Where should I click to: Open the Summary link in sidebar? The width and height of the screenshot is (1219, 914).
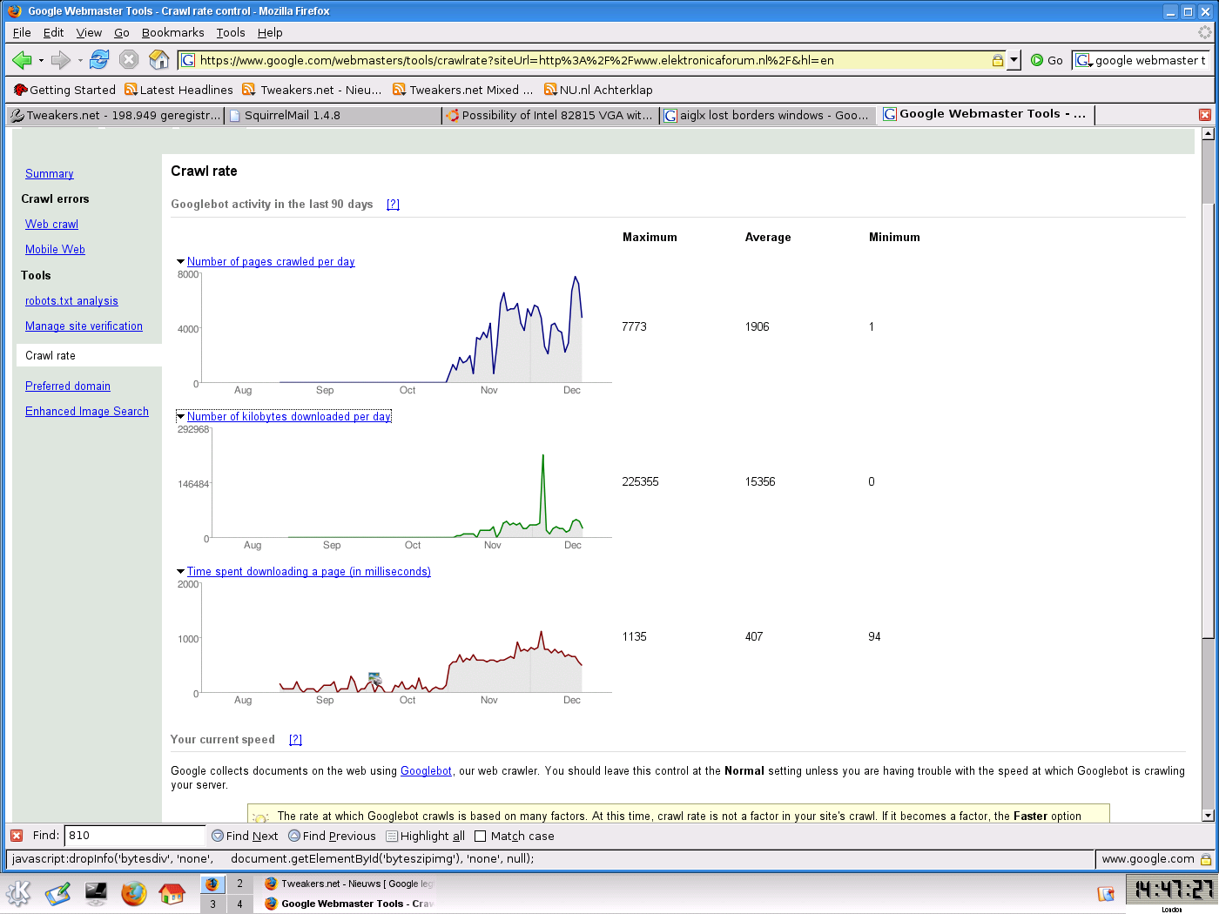50,174
